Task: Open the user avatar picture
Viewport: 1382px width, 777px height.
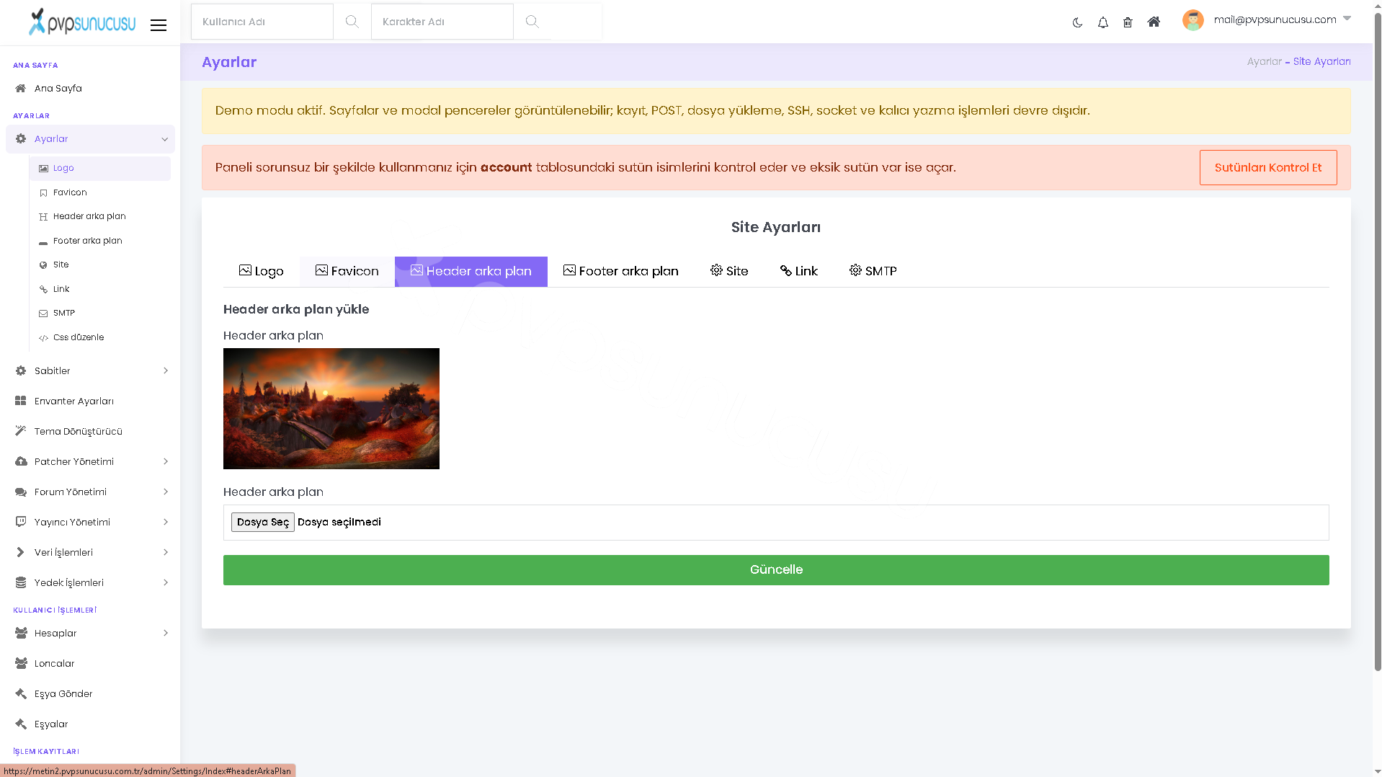Action: click(1192, 20)
